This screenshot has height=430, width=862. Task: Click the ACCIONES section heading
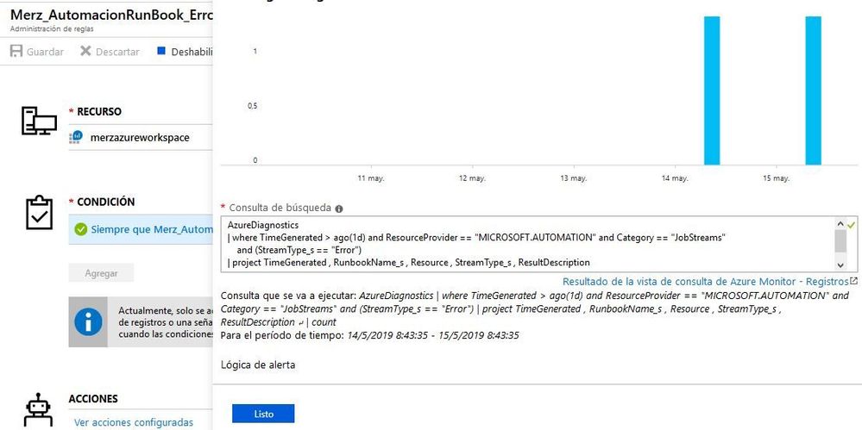tap(93, 399)
